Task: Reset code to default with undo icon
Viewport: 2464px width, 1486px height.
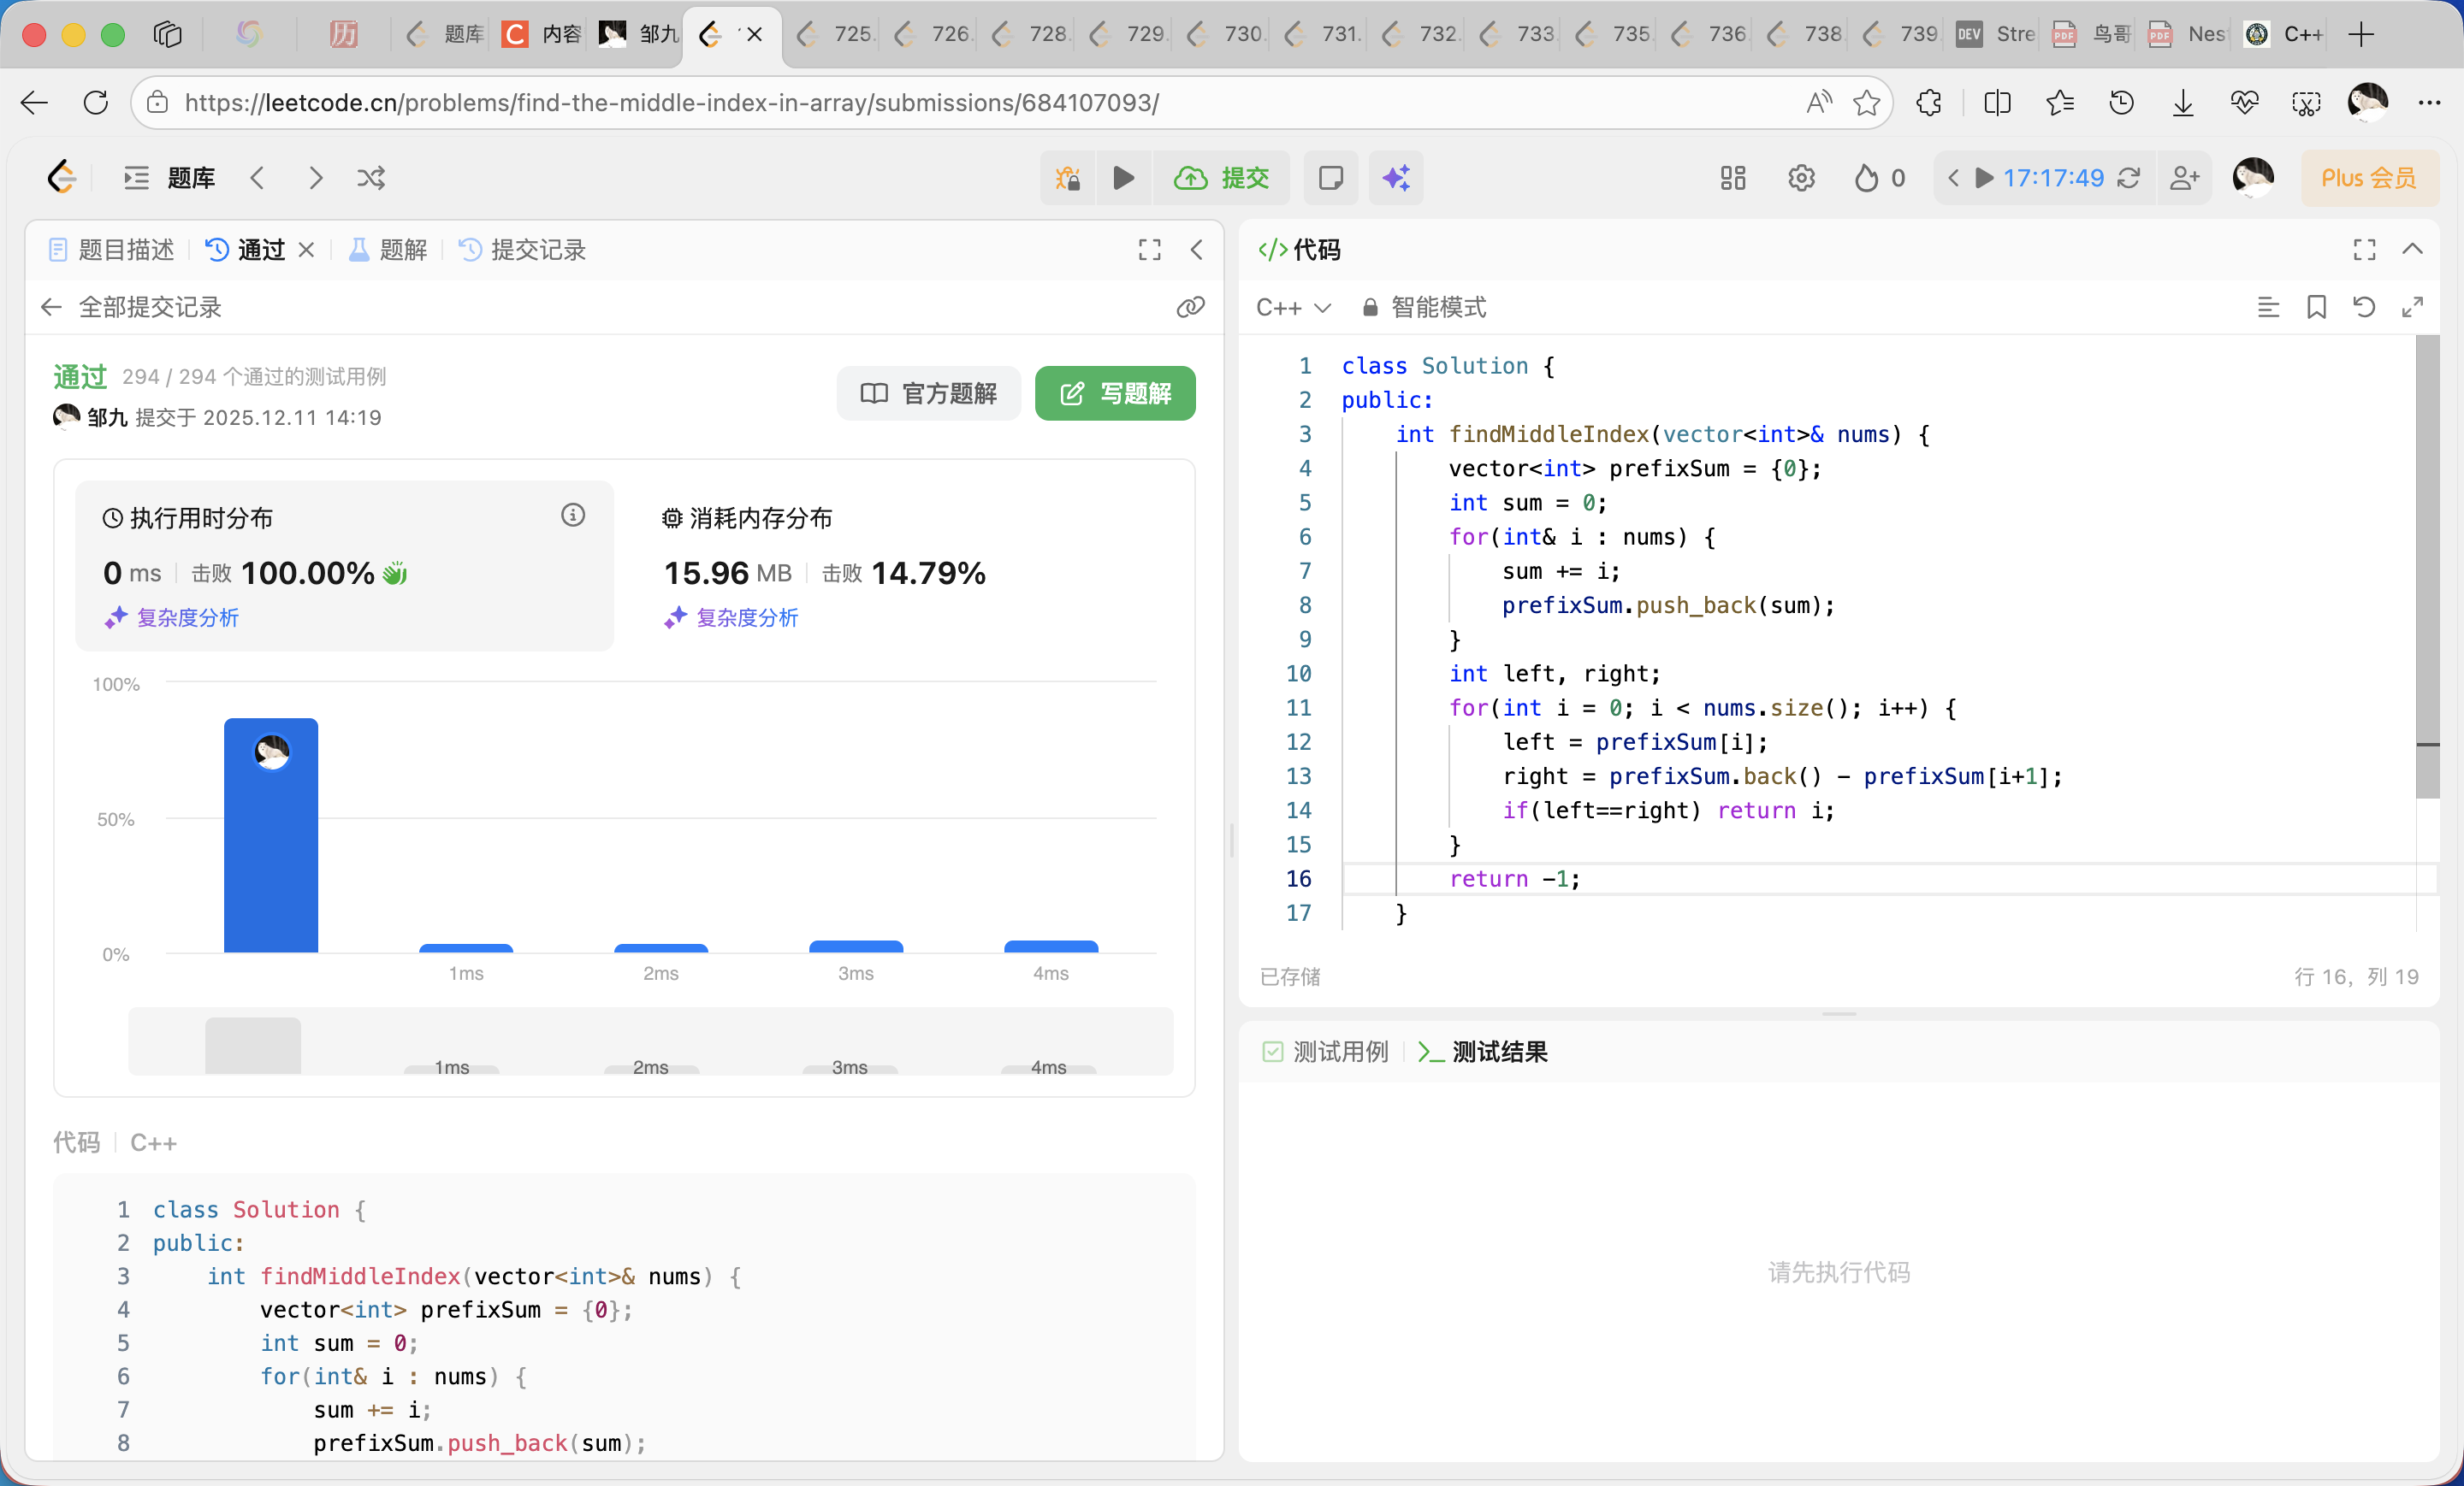Action: click(x=2364, y=307)
